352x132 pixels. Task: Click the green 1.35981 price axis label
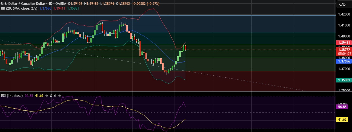point(343,80)
